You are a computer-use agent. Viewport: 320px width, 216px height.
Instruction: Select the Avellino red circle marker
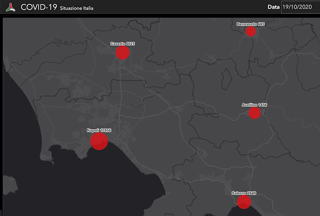[254, 113]
